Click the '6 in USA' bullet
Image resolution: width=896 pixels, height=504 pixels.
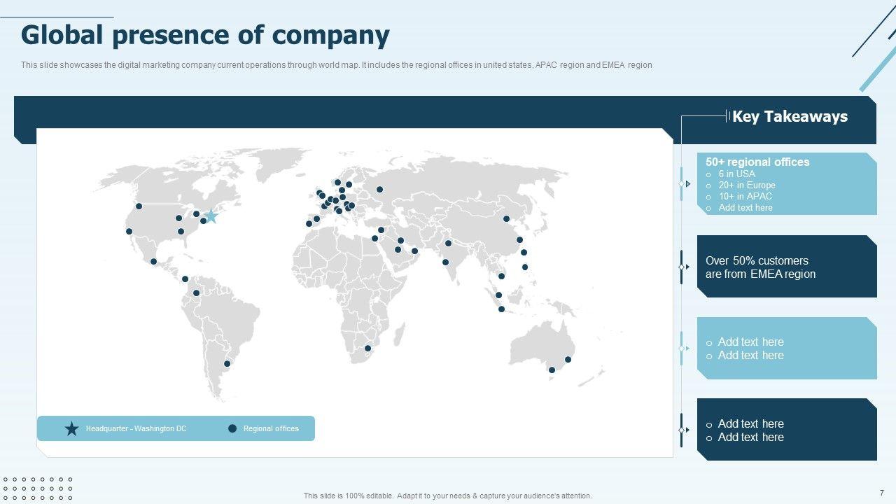737,174
